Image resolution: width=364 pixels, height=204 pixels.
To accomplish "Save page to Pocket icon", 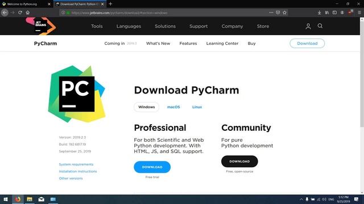I will (x=278, y=12).
